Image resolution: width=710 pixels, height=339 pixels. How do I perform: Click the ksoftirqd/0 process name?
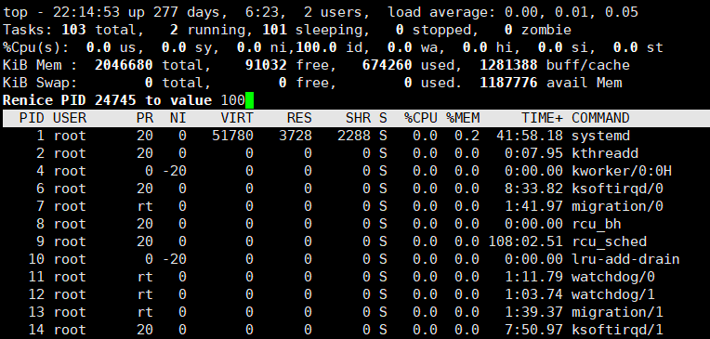point(617,189)
